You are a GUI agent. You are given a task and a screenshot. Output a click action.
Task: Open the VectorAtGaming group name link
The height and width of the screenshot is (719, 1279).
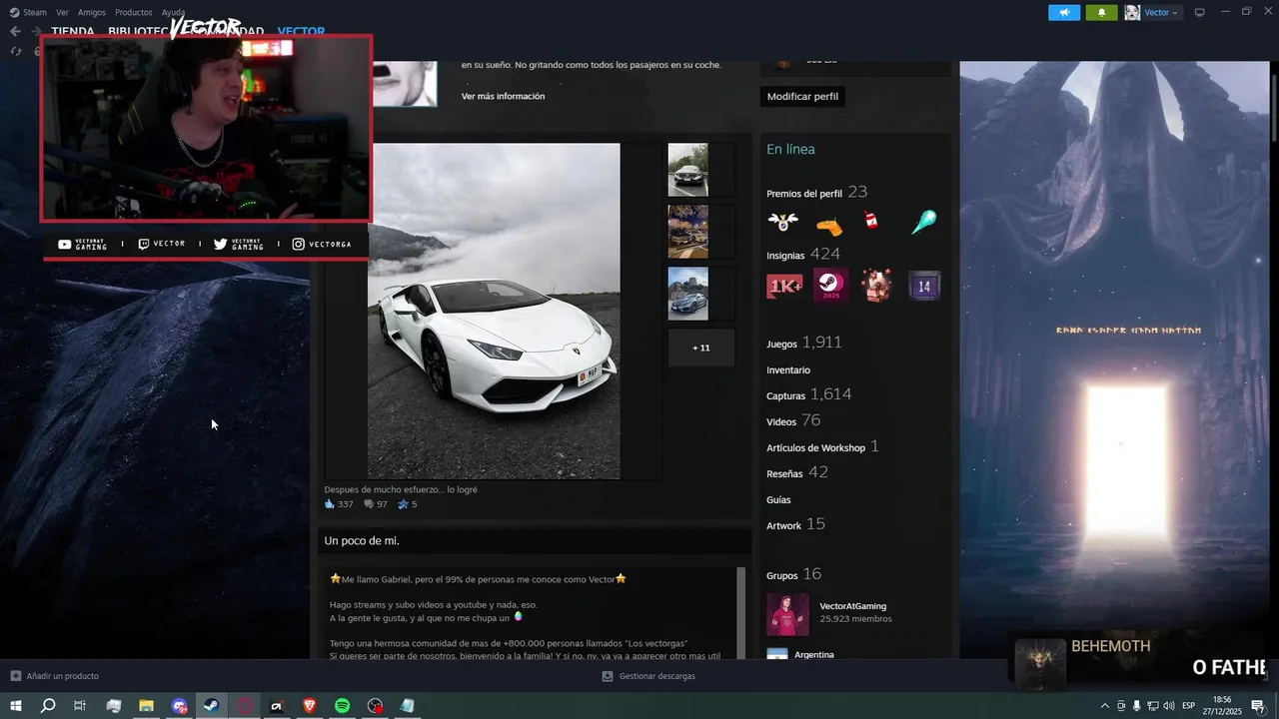tap(852, 606)
